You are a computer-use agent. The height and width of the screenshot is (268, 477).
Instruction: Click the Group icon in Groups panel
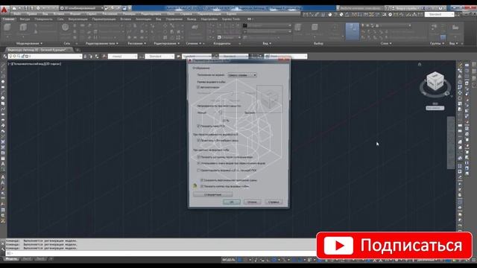[x=434, y=28]
